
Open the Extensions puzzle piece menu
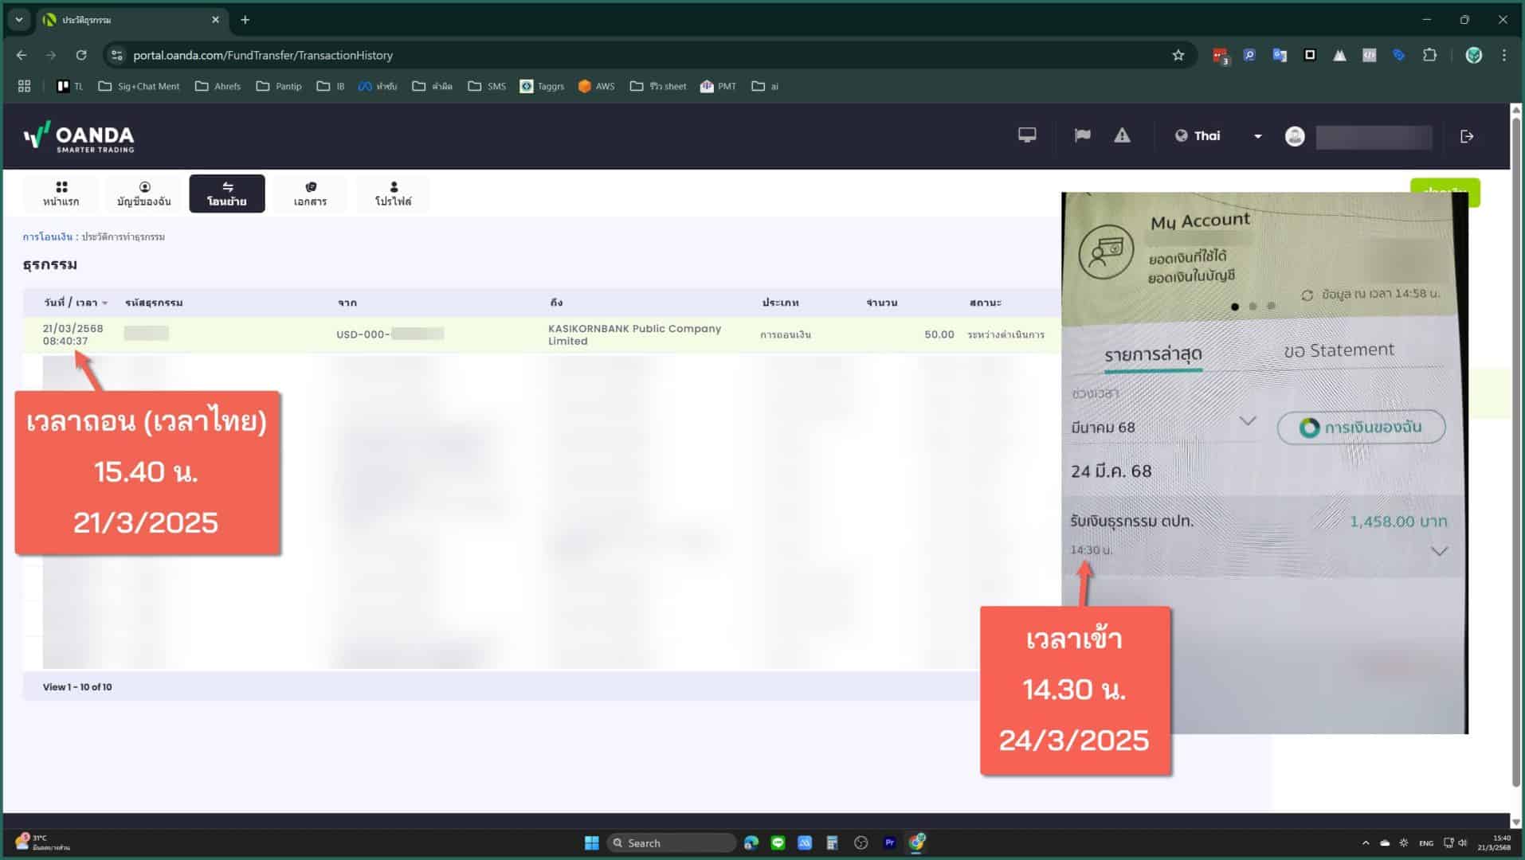click(1429, 55)
